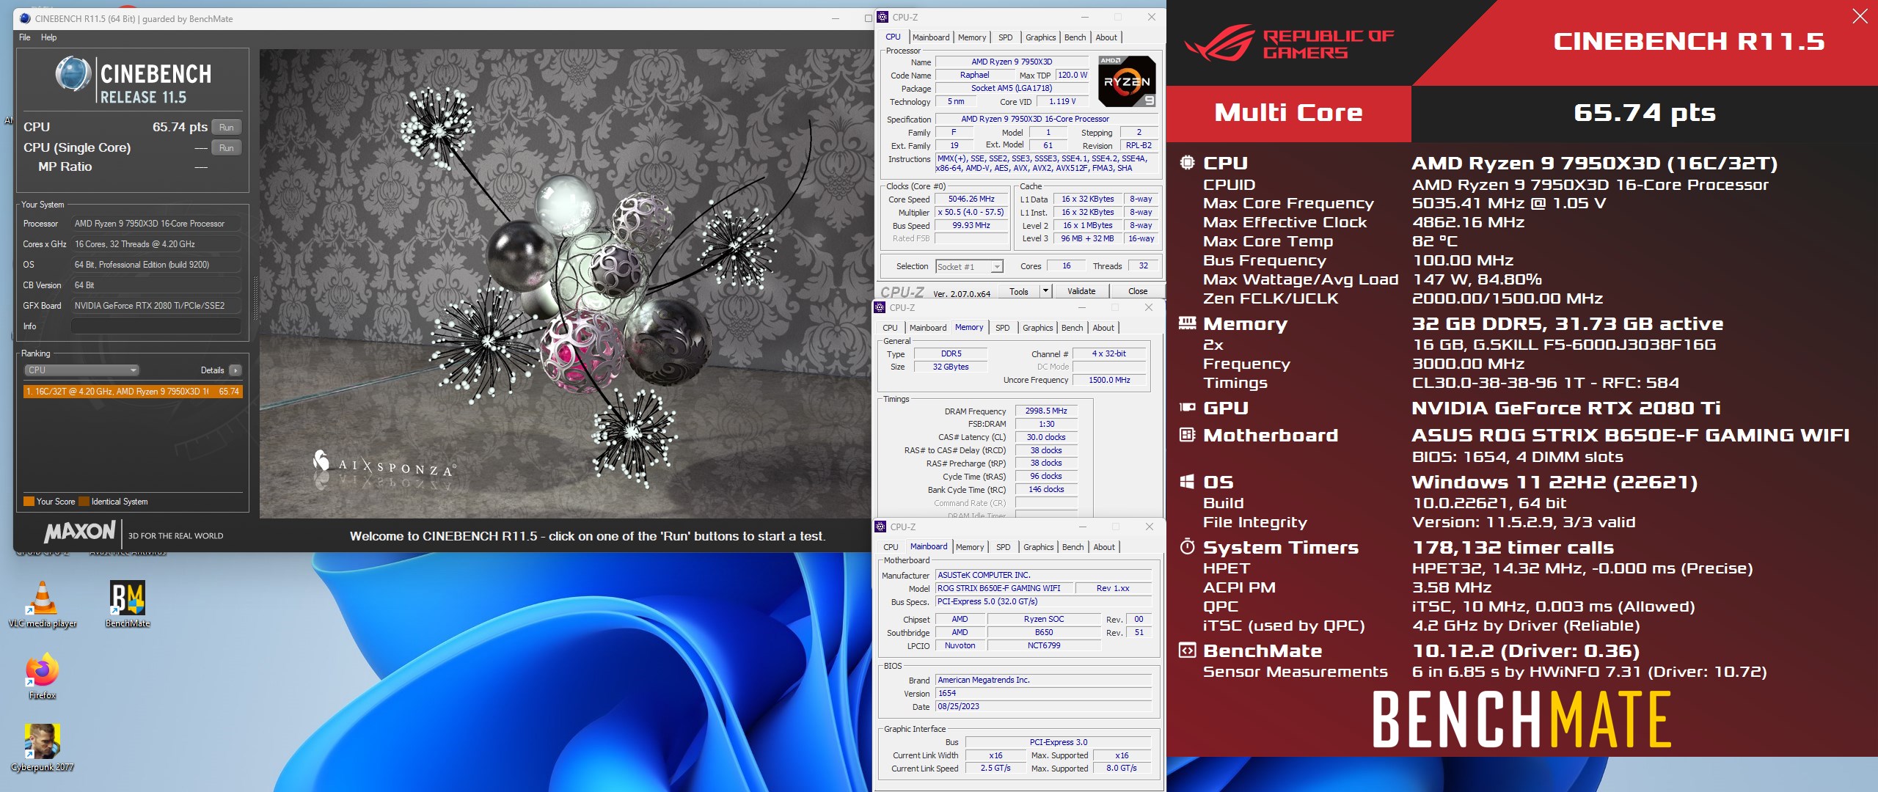Click the BIOS Version value 1654
This screenshot has height=792, width=1878.
tap(1044, 693)
